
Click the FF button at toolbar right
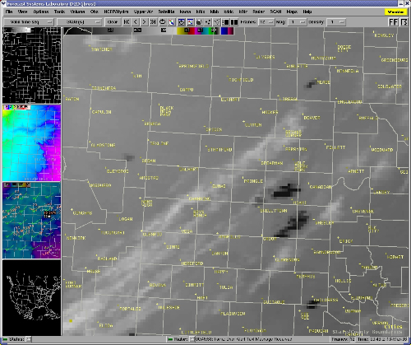(393, 22)
